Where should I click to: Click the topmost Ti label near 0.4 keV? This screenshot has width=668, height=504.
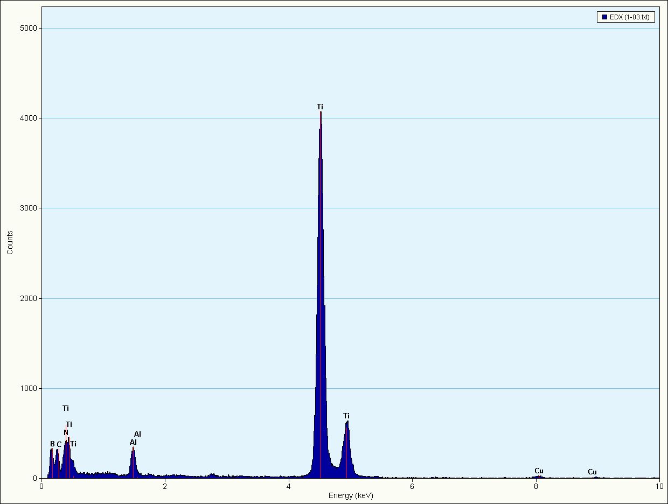66,408
